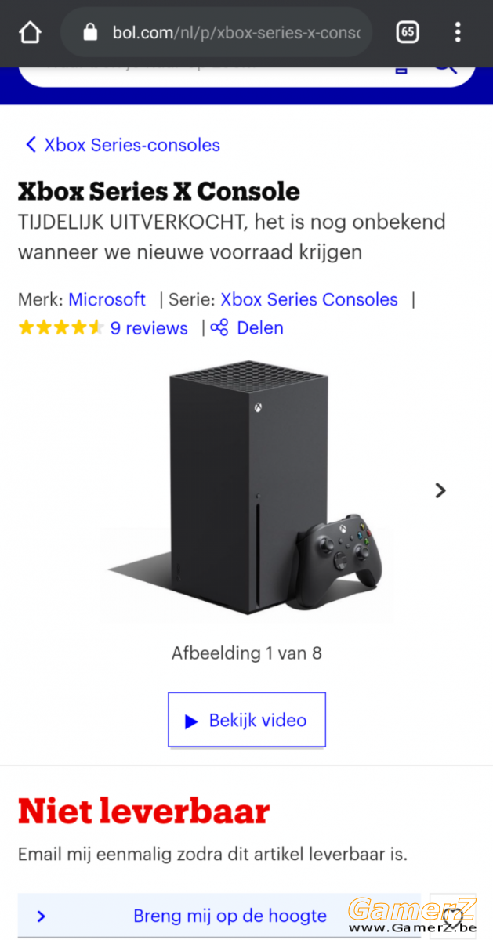The image size is (493, 940).
Task: Click the star rating icons
Action: [60, 327]
